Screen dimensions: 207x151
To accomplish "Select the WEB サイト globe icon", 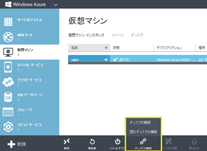I will pyautogui.click(x=8, y=37).
